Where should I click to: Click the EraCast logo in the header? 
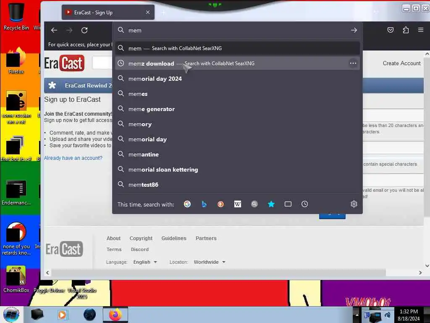(x=64, y=63)
